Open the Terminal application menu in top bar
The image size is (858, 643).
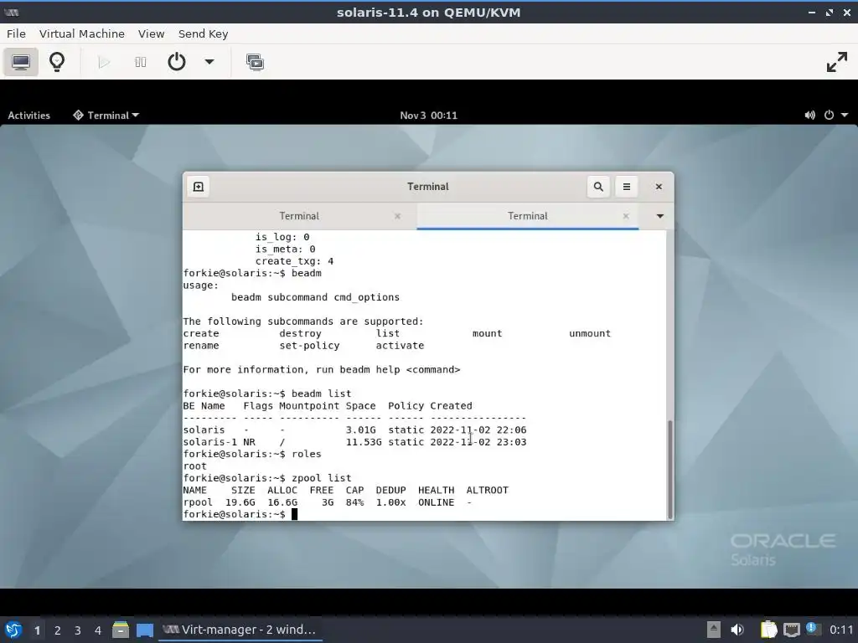[x=106, y=116]
